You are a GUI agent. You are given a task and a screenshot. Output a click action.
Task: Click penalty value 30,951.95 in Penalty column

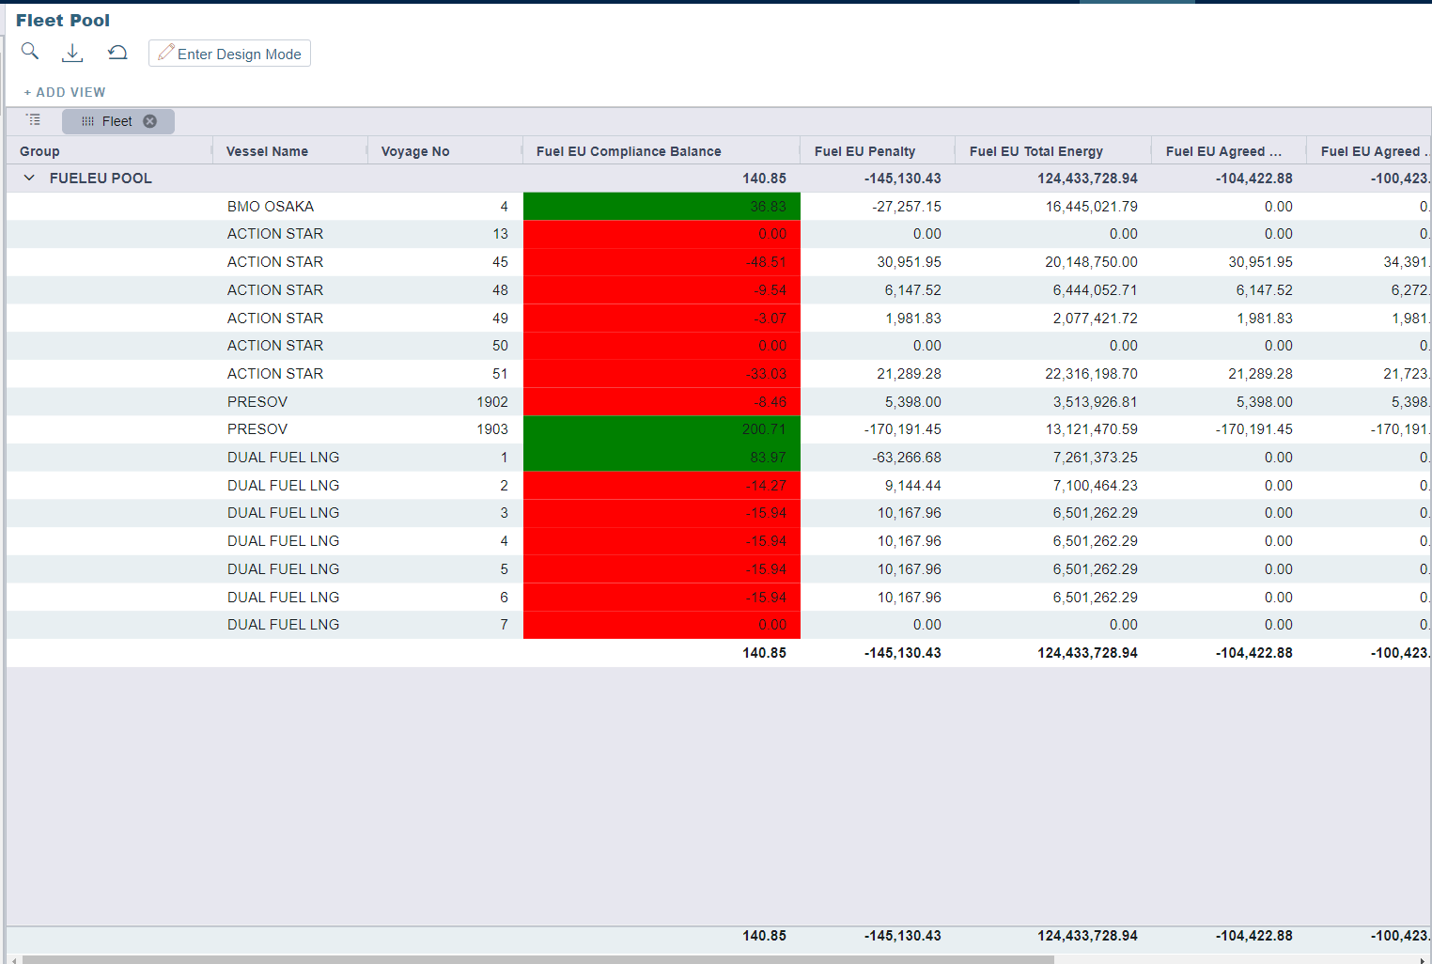click(x=909, y=262)
